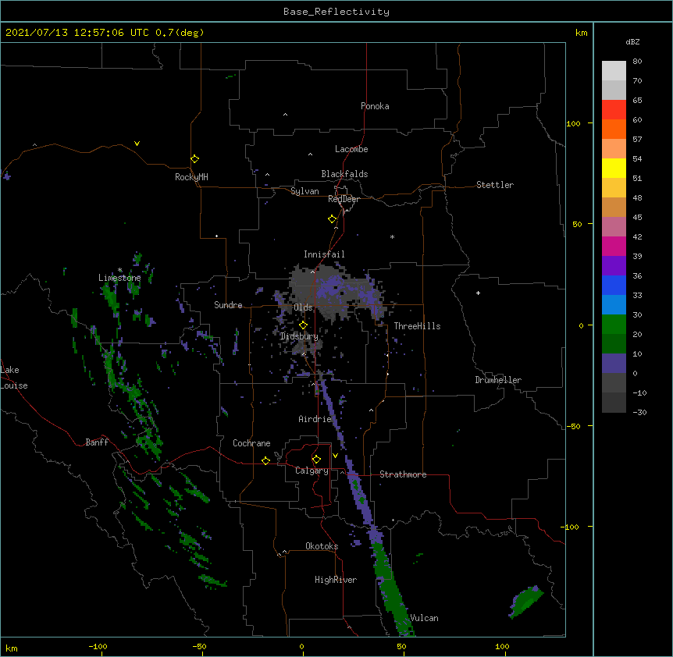This screenshot has height=657, width=673.
Task: Click the 0 tick label on bottom axis
Action: (301, 646)
